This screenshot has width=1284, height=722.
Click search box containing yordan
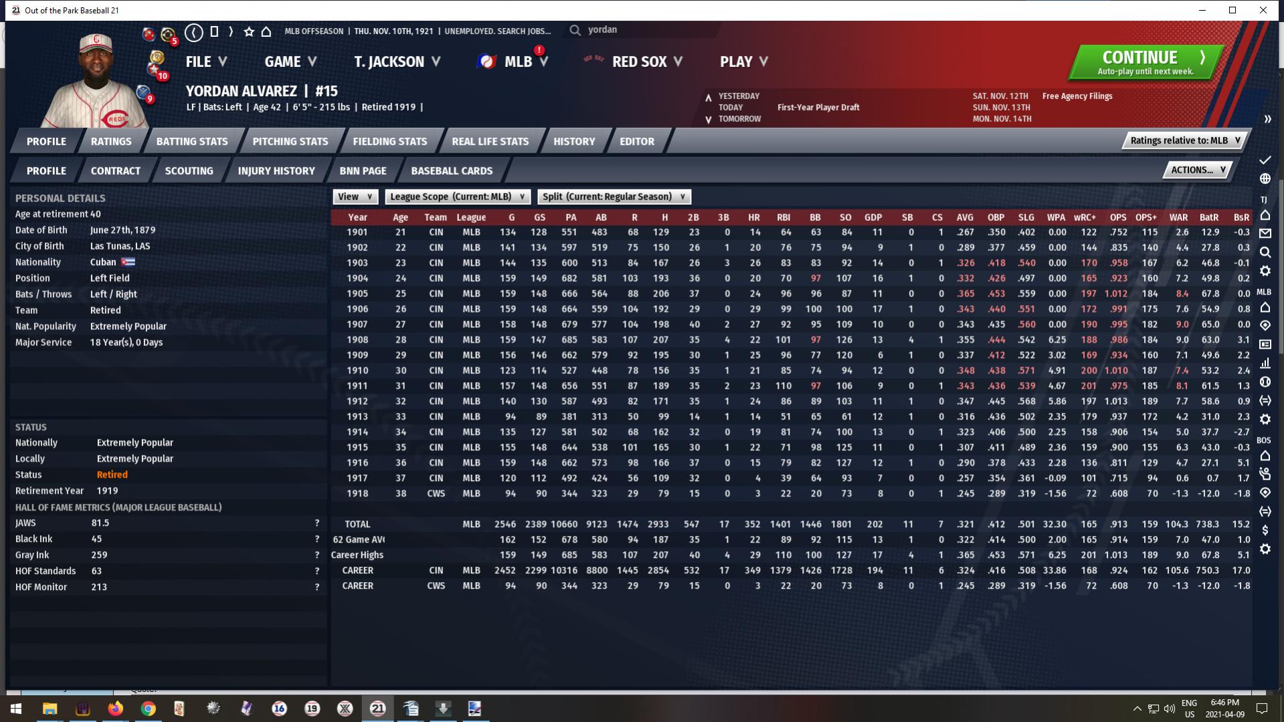coord(642,30)
